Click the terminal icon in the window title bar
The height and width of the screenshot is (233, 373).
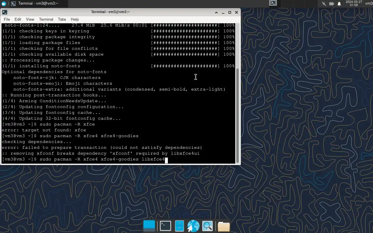point(4,12)
